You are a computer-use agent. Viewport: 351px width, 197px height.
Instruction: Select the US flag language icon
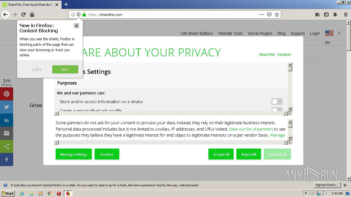coord(329,33)
